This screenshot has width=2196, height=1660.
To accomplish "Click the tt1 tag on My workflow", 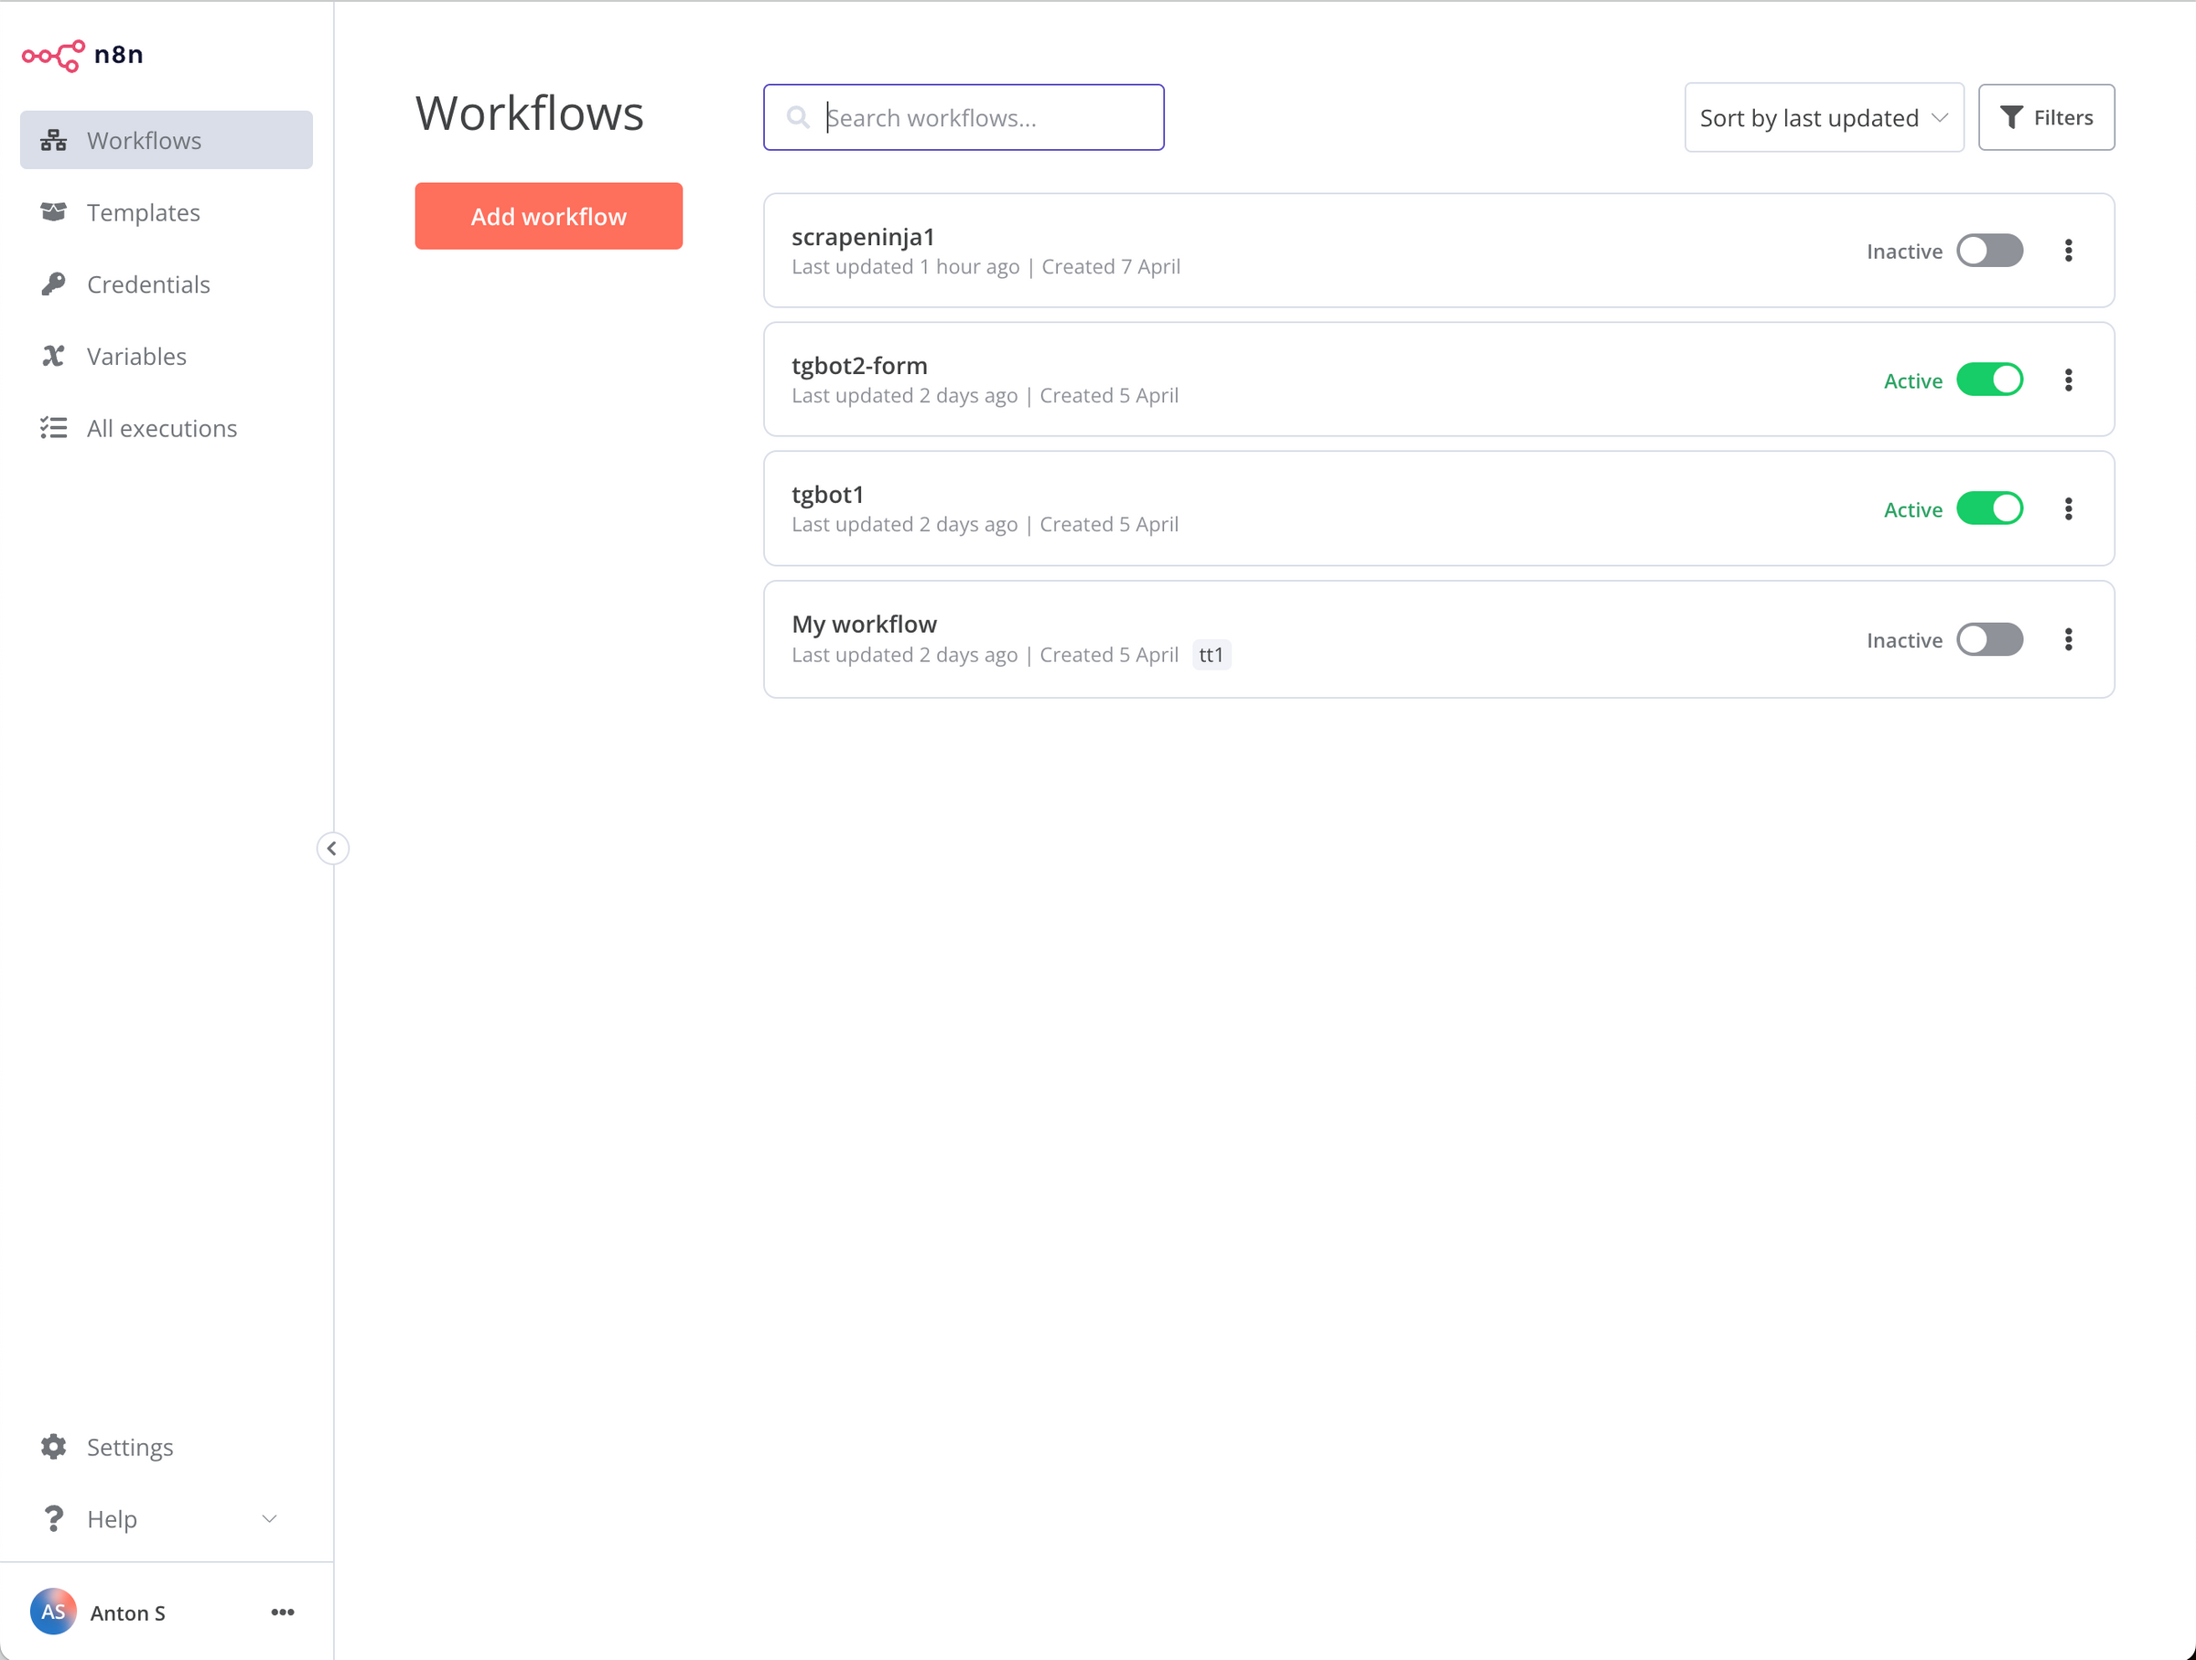I will [x=1211, y=654].
